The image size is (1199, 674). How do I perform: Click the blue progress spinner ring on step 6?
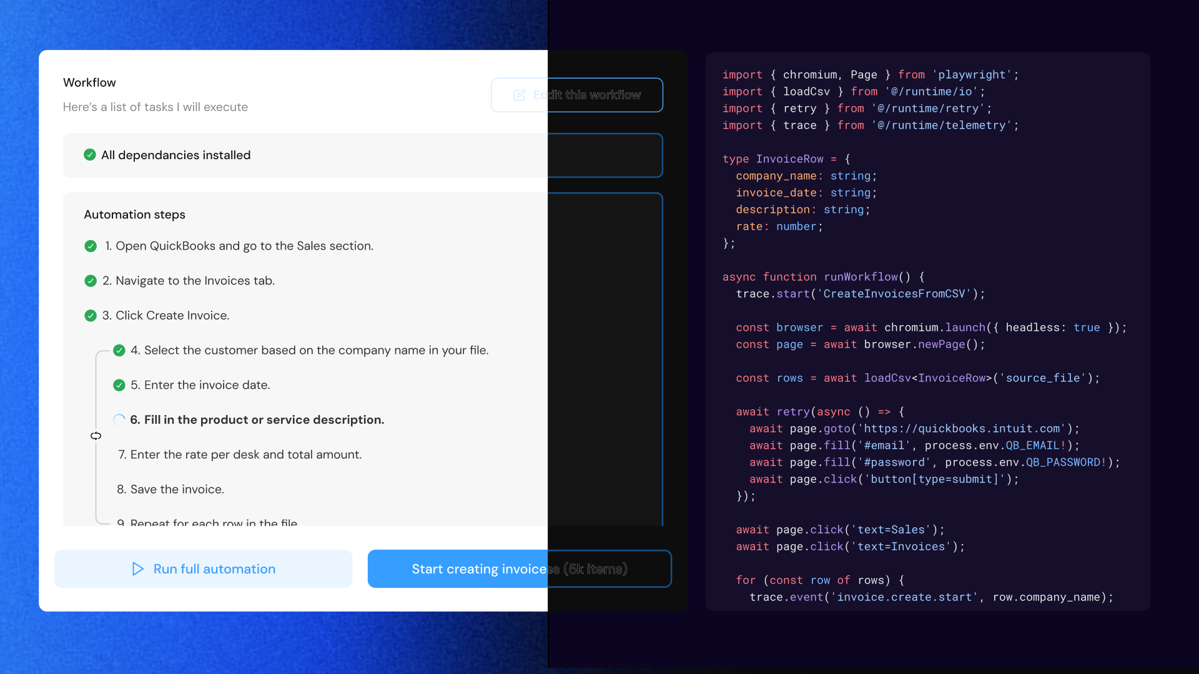pos(119,419)
